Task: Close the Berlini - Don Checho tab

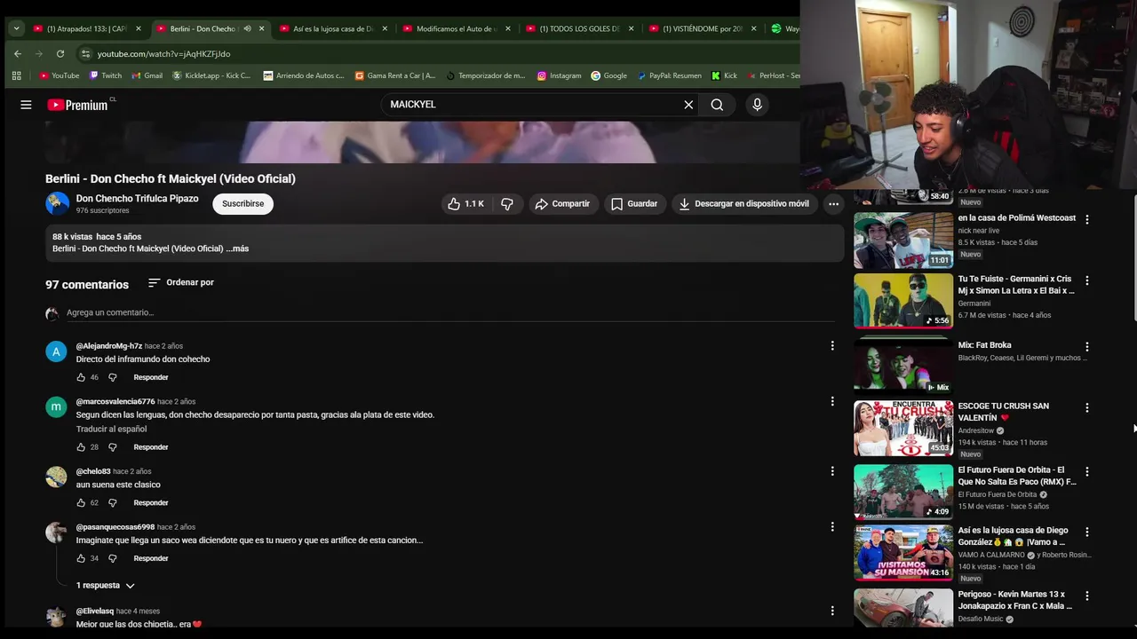Action: coord(261,28)
